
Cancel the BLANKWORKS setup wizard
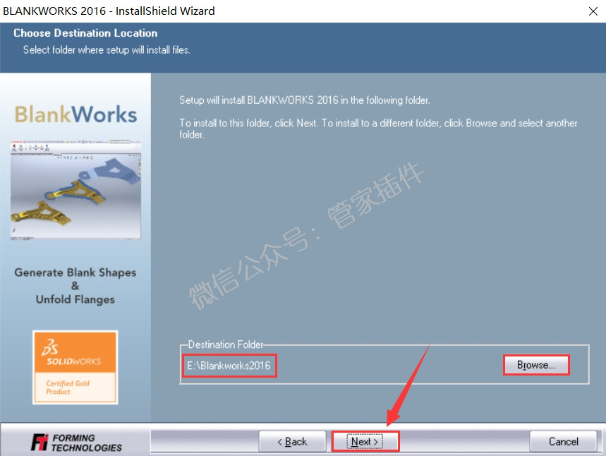coord(563,441)
